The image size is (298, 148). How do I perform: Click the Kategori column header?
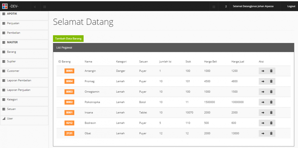[x=121, y=62]
